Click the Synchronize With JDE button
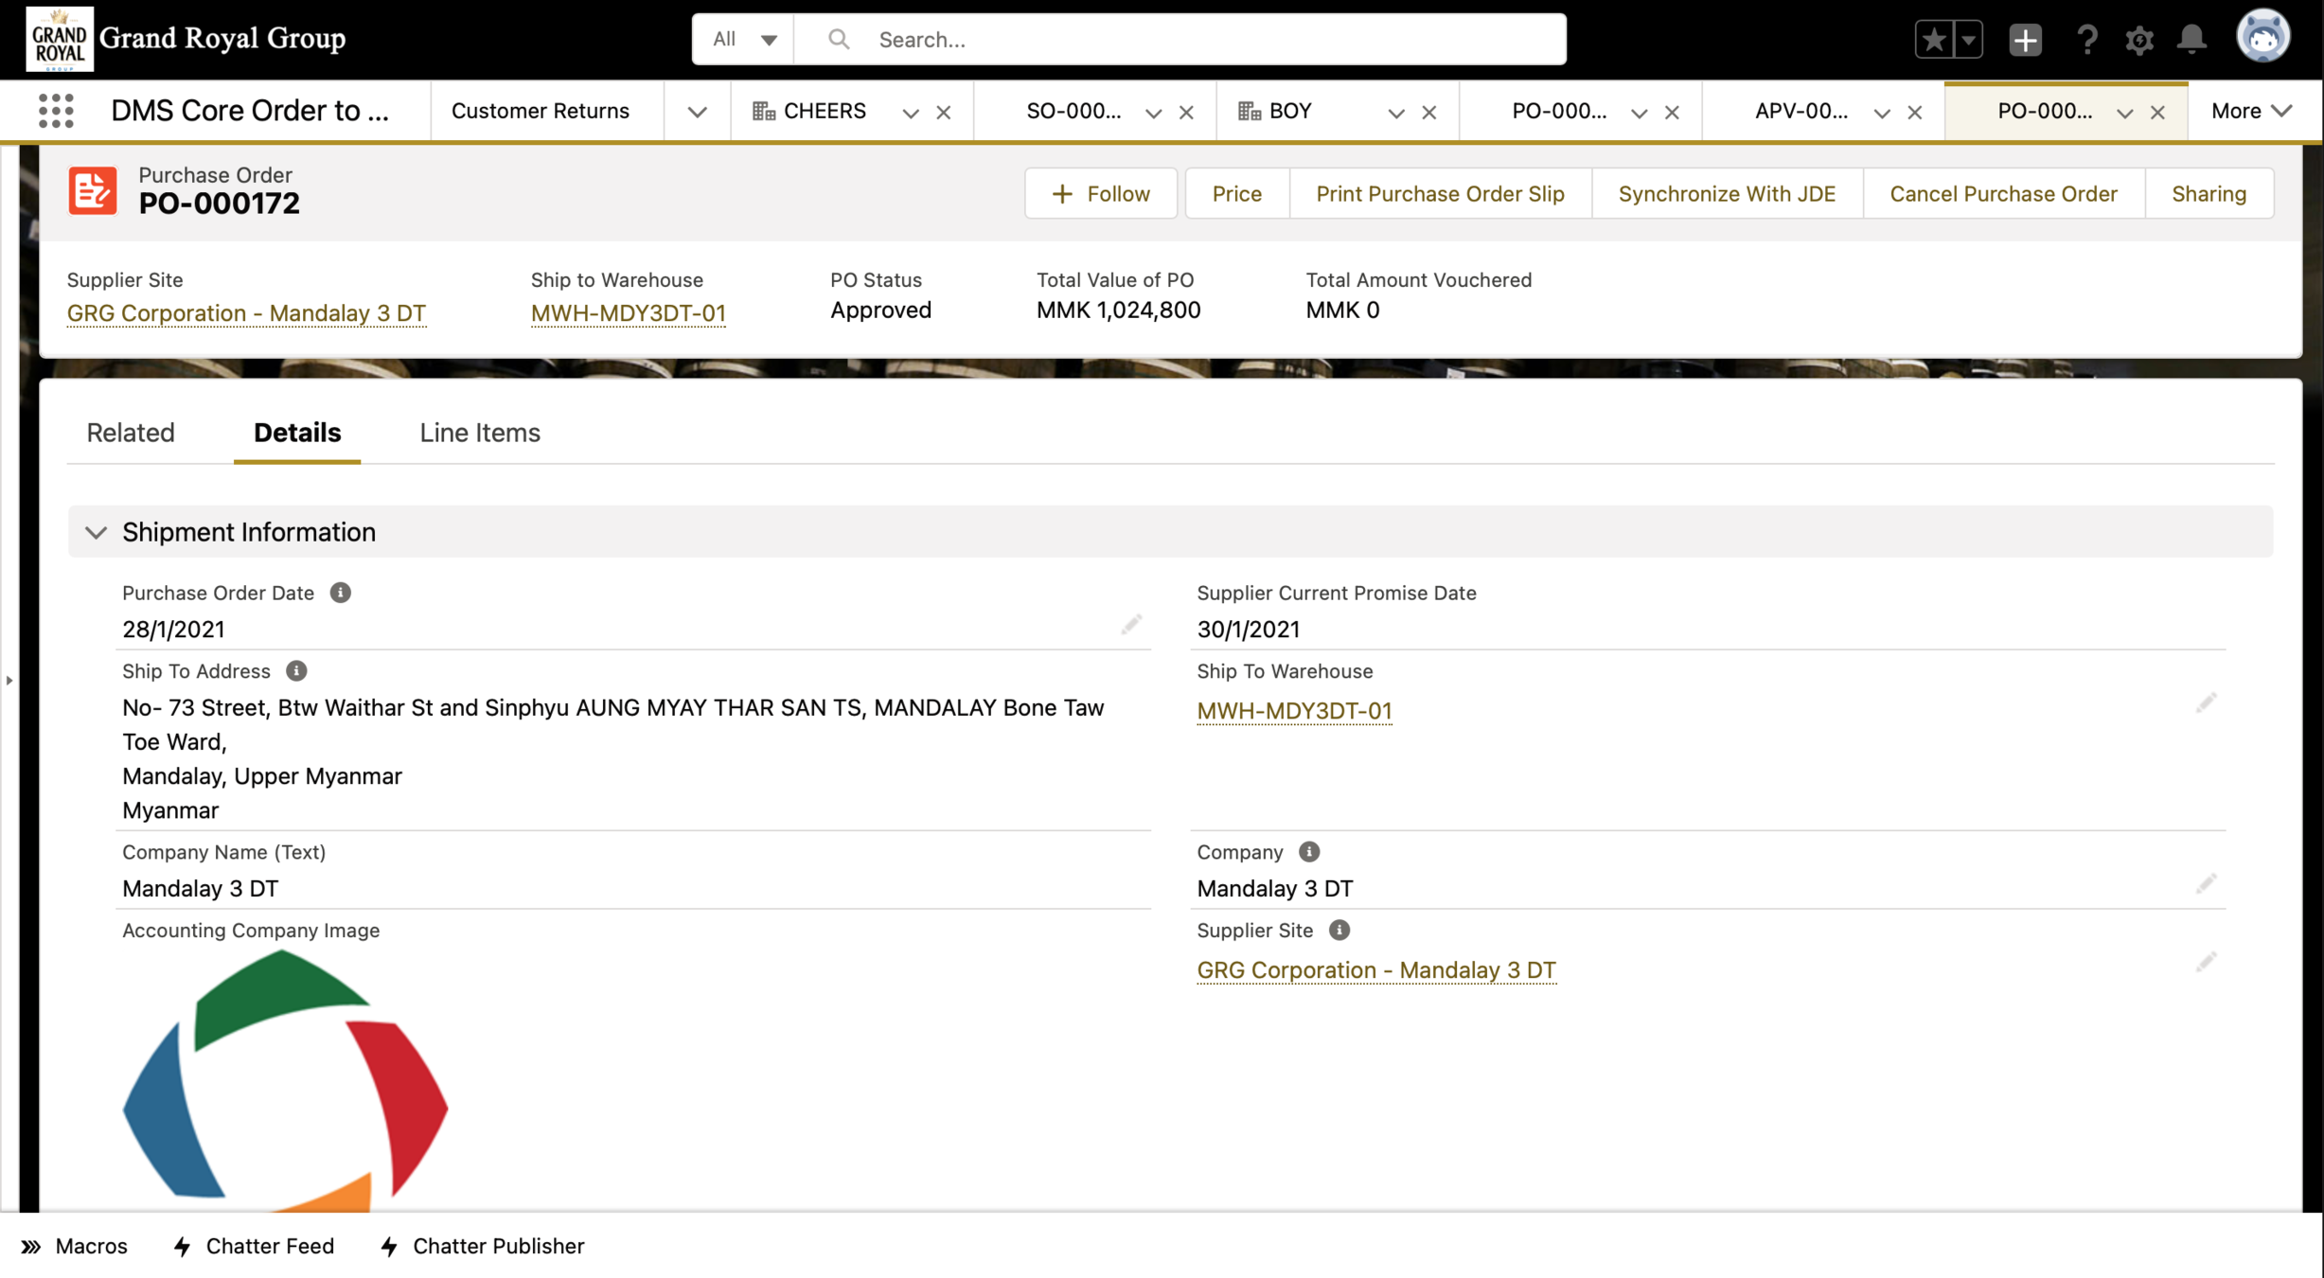The image size is (2324, 1278). pyautogui.click(x=1727, y=194)
